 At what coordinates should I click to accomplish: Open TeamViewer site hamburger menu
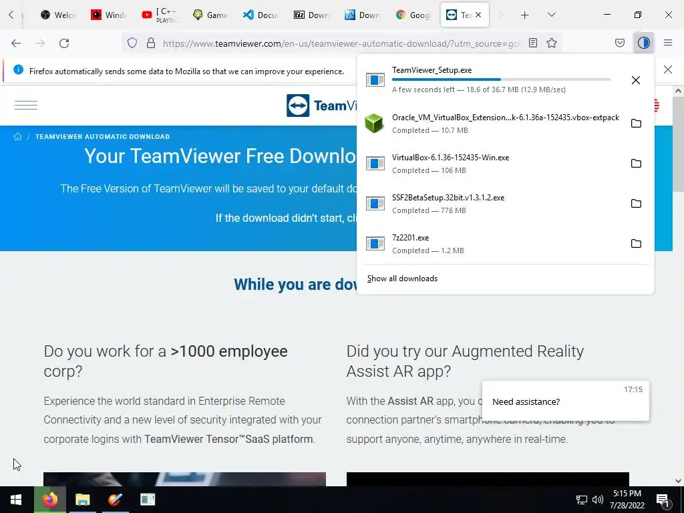(x=26, y=105)
